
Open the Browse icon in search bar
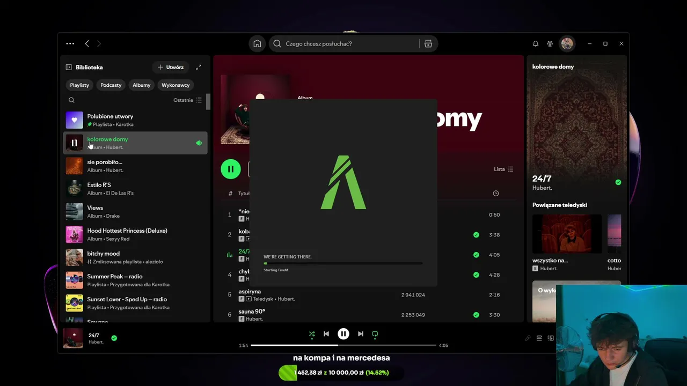[x=428, y=43]
